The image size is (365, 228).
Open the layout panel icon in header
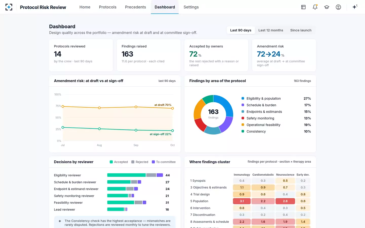click(x=303, y=7)
